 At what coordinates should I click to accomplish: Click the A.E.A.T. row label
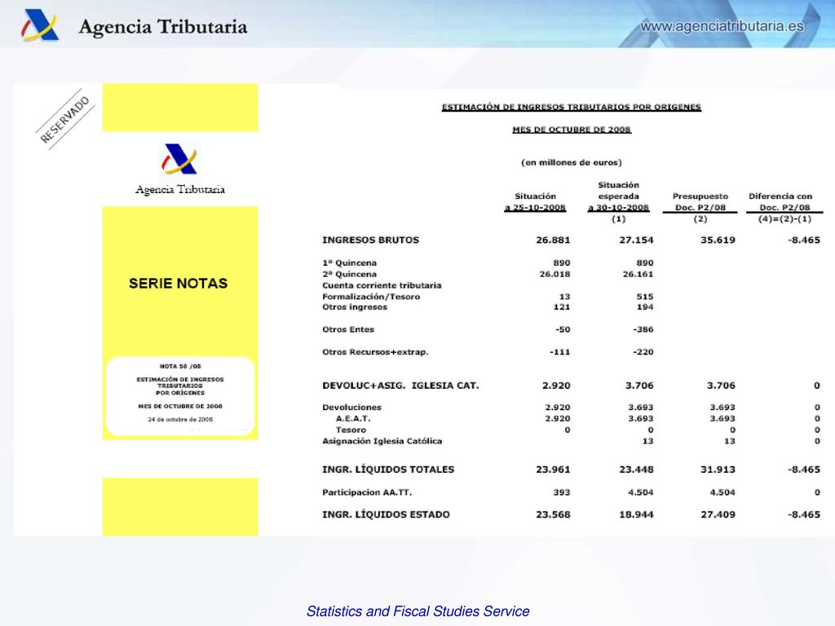point(353,418)
